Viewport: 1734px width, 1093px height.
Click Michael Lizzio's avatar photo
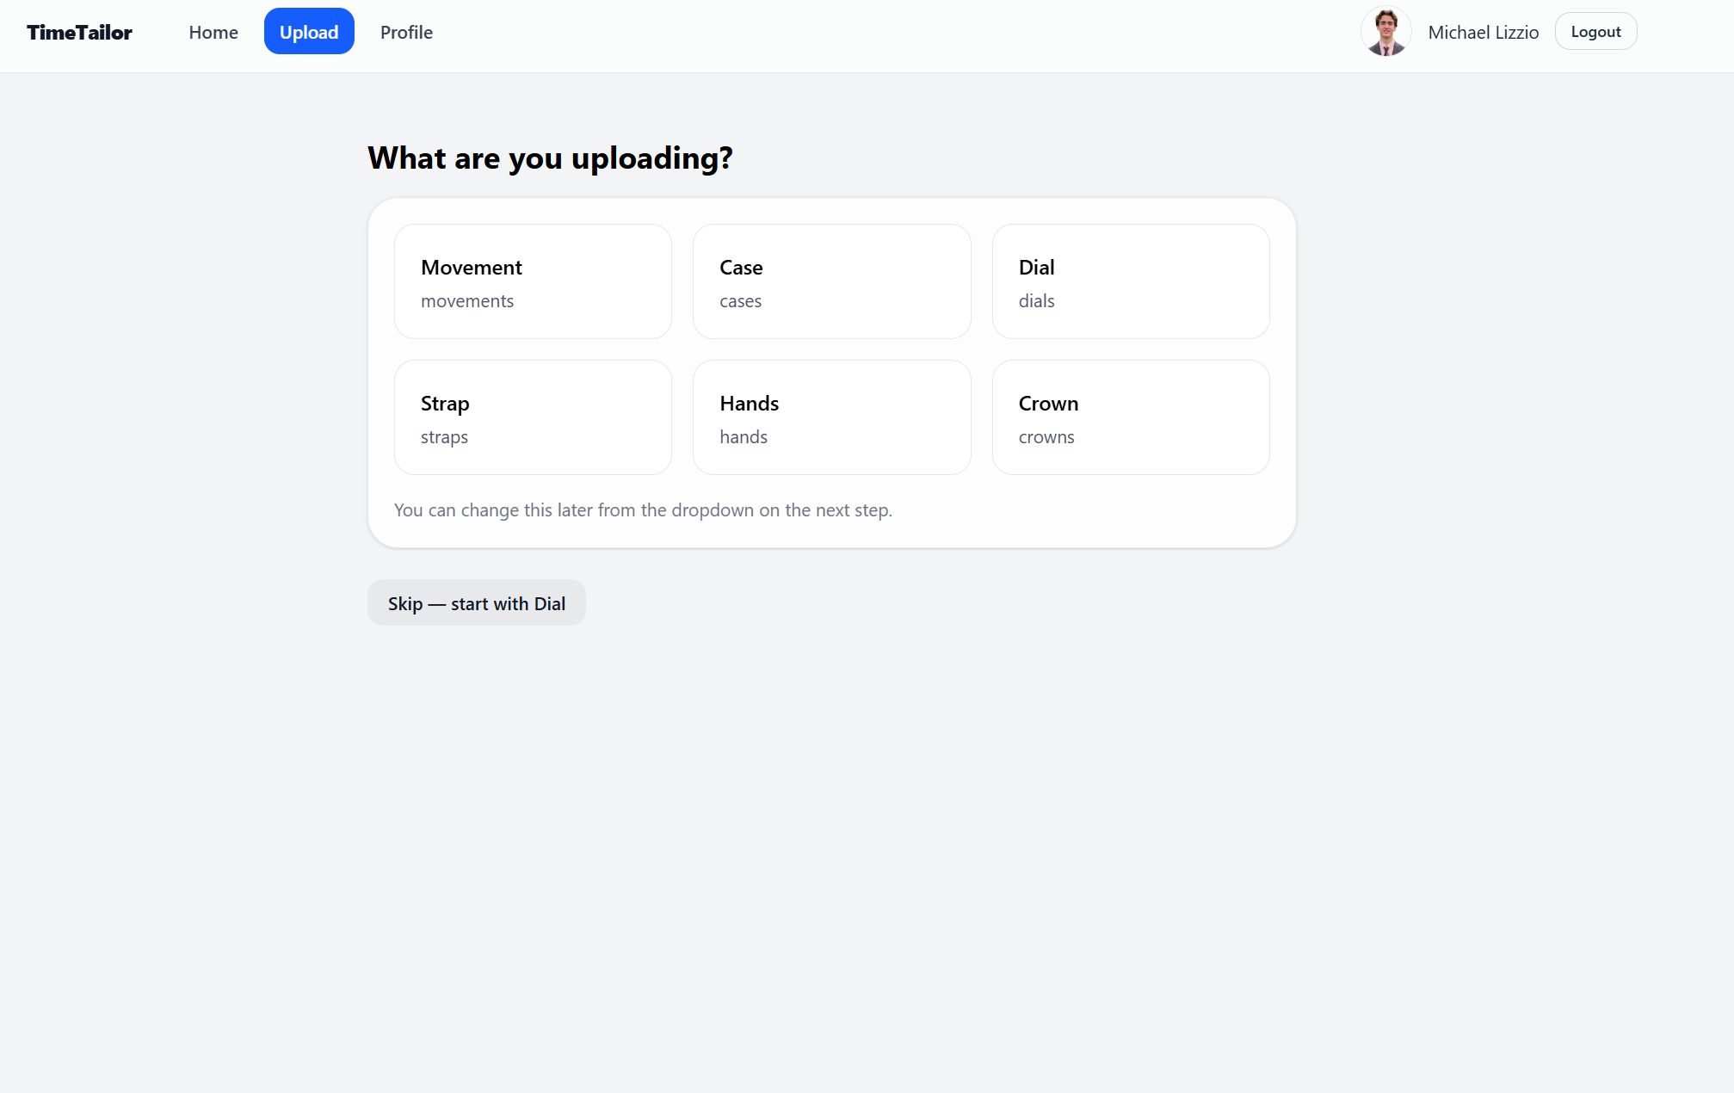(x=1385, y=32)
